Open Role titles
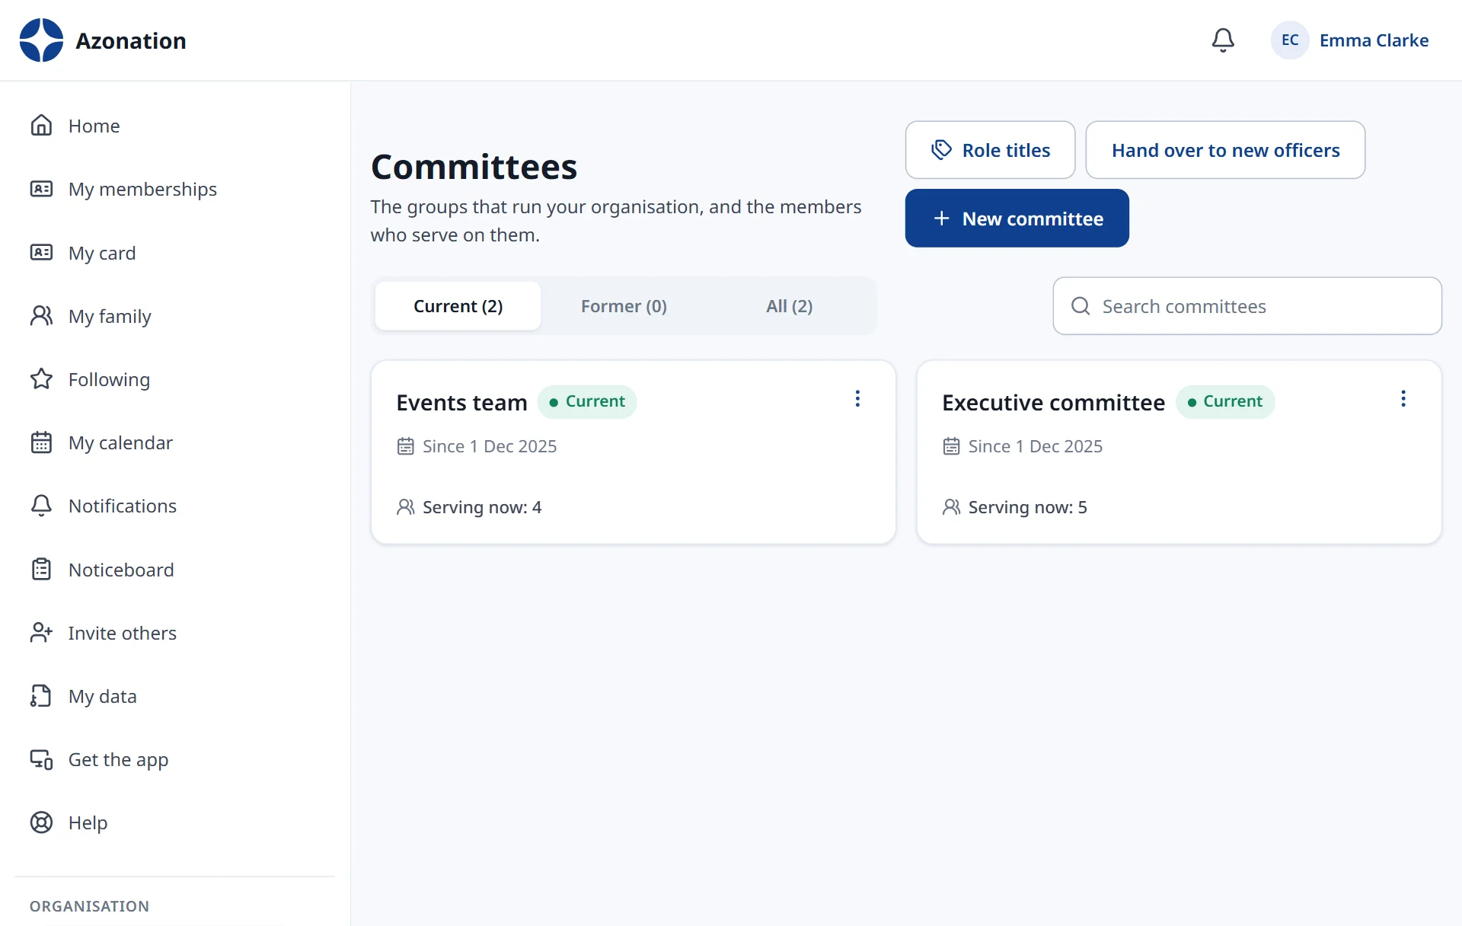This screenshot has width=1462, height=926. (990, 150)
